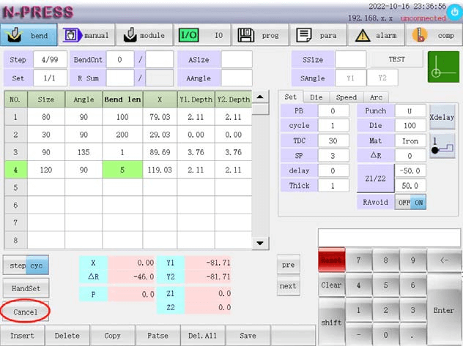
Task: Switch to the Speed tab
Action: pos(347,97)
